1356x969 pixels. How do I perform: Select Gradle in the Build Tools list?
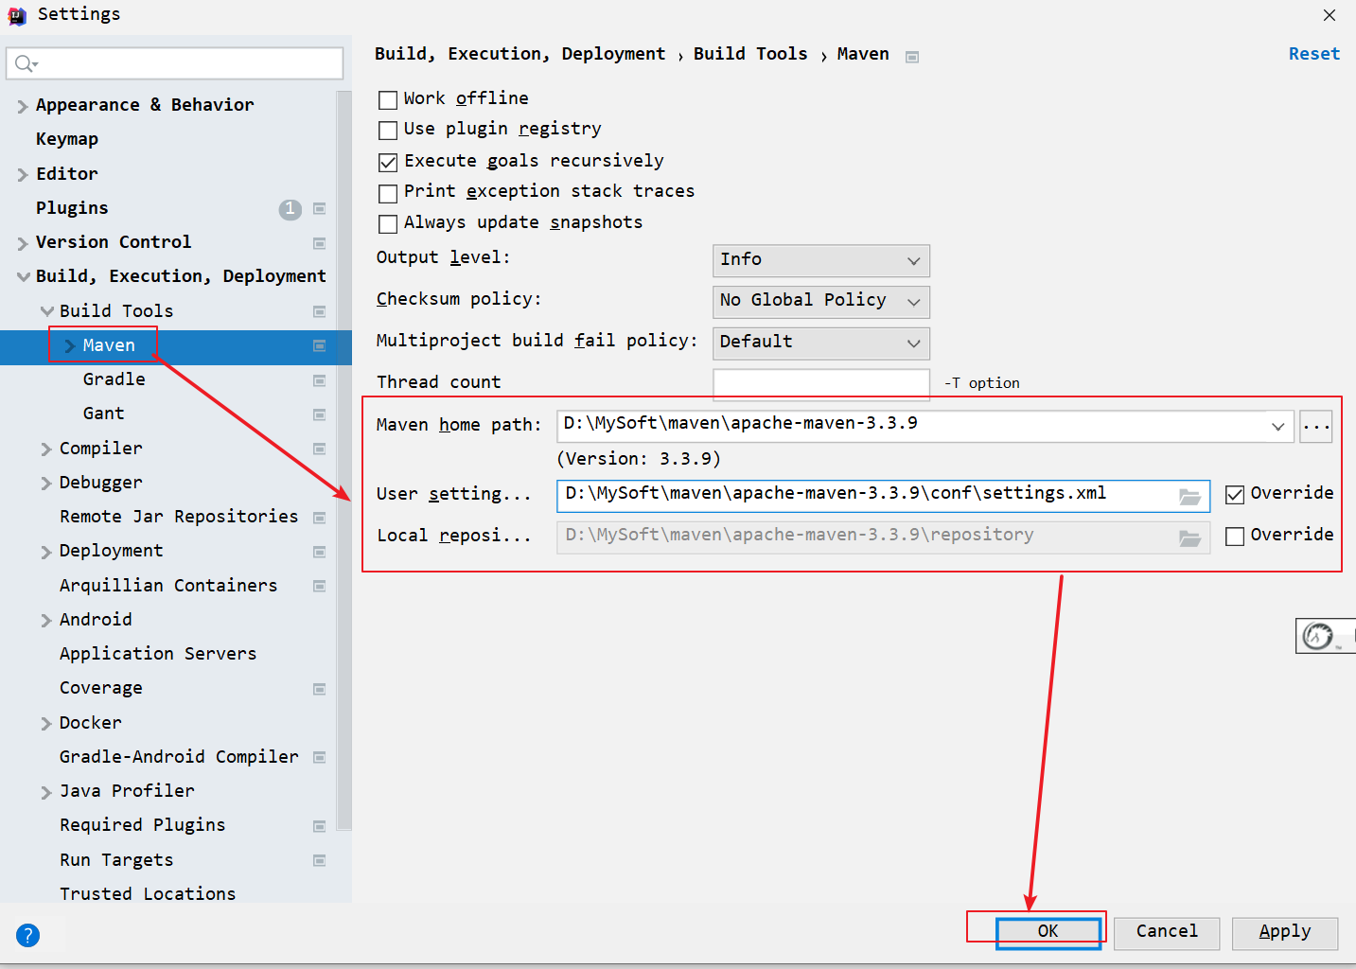click(x=114, y=379)
